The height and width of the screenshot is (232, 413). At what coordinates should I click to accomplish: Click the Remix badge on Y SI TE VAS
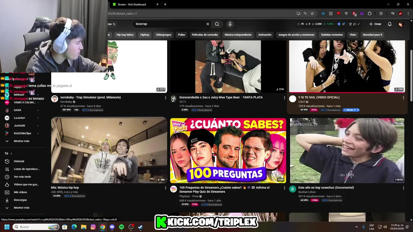pos(351,110)
